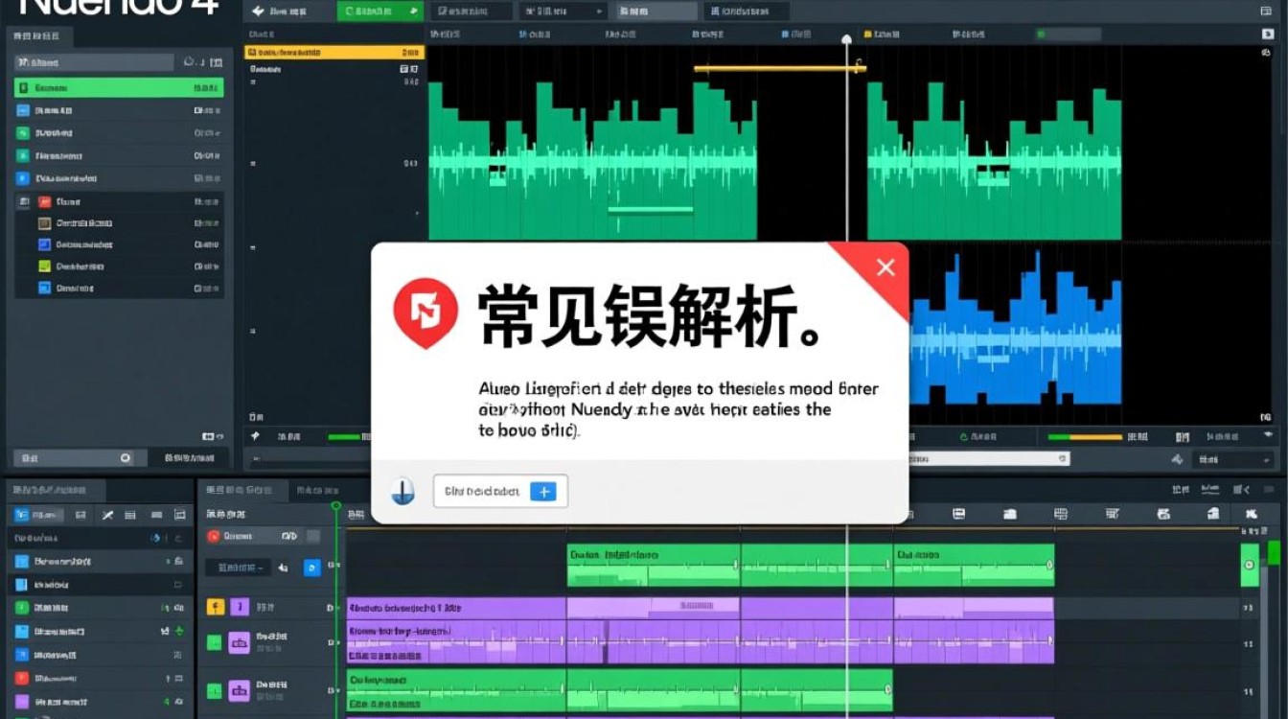
Task: Click the green and yellow level meter at right
Action: (1084, 437)
